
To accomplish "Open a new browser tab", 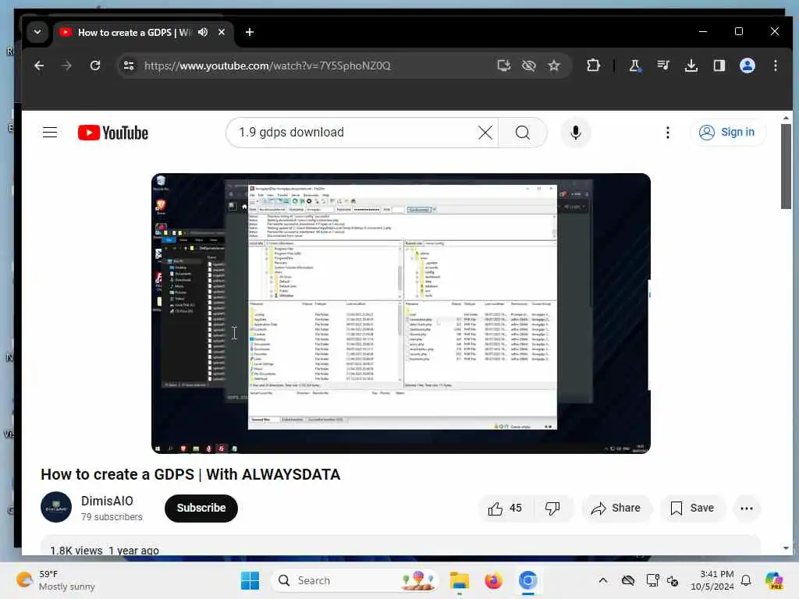I will [249, 32].
